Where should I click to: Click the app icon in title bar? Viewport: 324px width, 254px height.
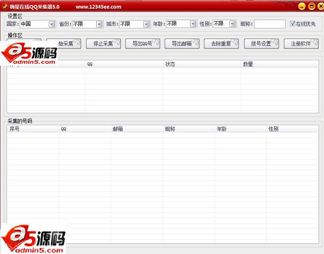click(x=5, y=6)
